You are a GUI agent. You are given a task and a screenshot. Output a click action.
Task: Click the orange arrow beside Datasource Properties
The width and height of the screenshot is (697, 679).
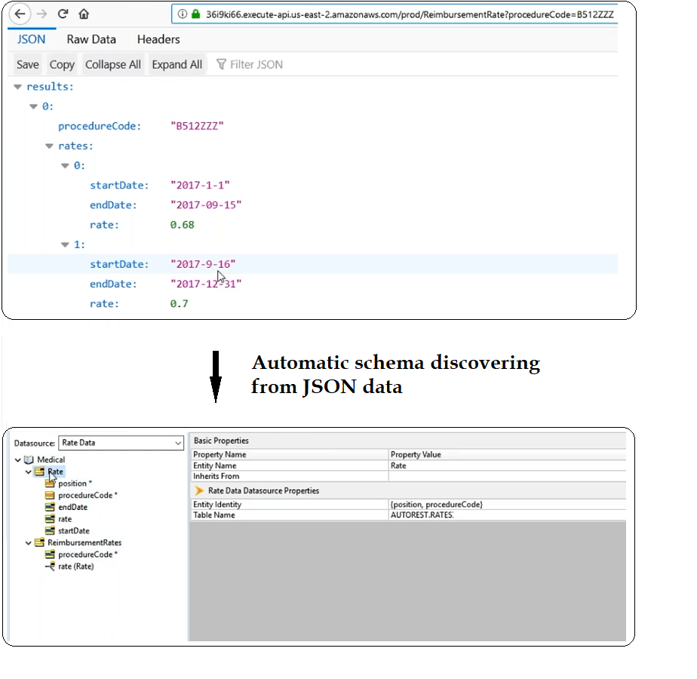[199, 490]
